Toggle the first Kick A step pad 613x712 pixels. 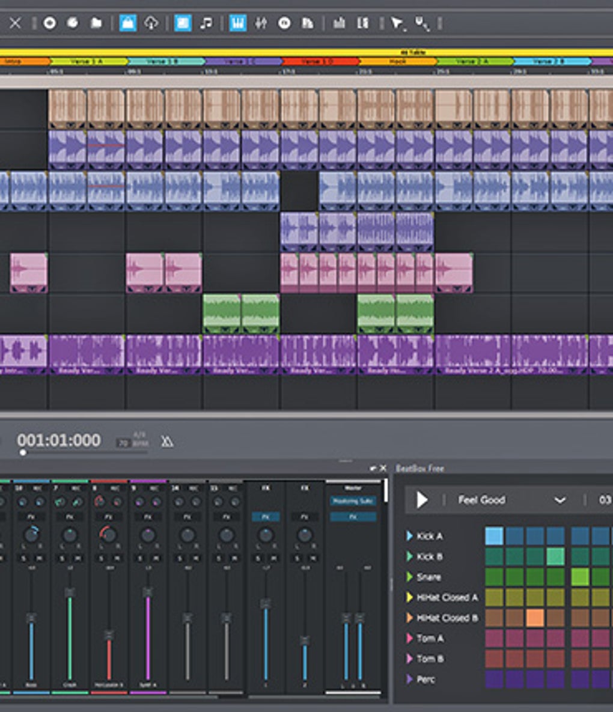pos(494,536)
